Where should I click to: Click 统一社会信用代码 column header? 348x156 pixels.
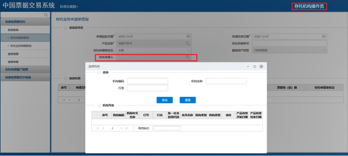coord(174,115)
